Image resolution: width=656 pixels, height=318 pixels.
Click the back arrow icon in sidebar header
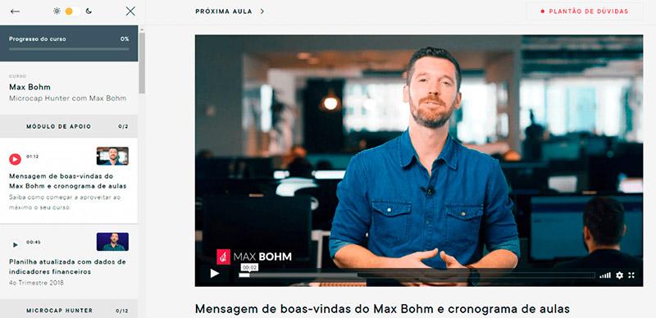click(15, 11)
